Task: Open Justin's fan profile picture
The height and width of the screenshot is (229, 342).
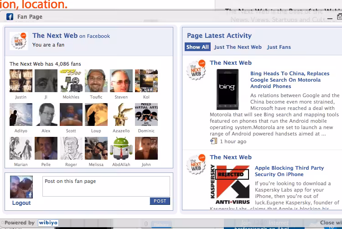Action: point(21,81)
